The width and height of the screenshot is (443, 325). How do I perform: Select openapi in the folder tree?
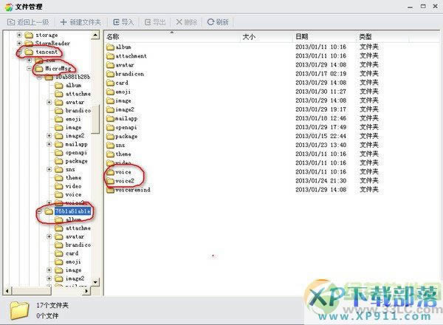pyautogui.click(x=76, y=153)
